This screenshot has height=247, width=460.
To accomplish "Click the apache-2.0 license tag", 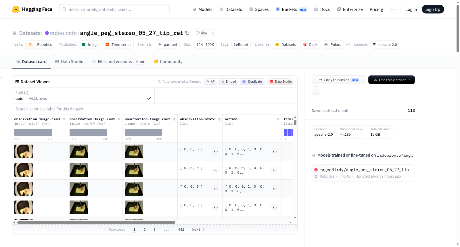I will 385,44.
